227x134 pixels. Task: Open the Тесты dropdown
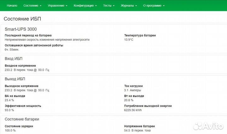(x=108, y=6)
